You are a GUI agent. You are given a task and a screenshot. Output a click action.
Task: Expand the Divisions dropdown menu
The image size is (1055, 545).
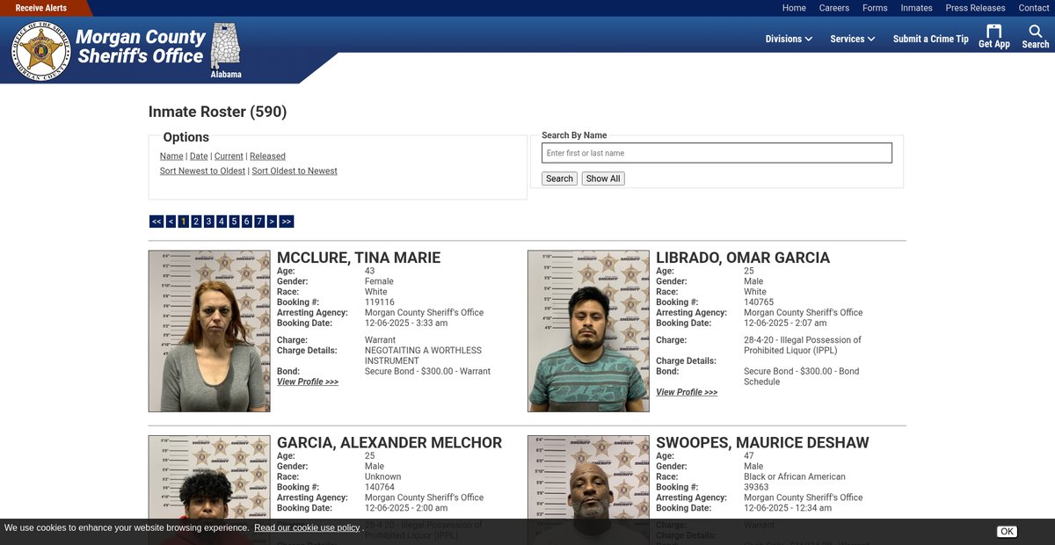point(789,39)
